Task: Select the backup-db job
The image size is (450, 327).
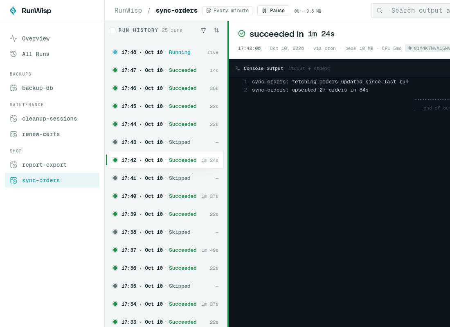Action: point(52,88)
